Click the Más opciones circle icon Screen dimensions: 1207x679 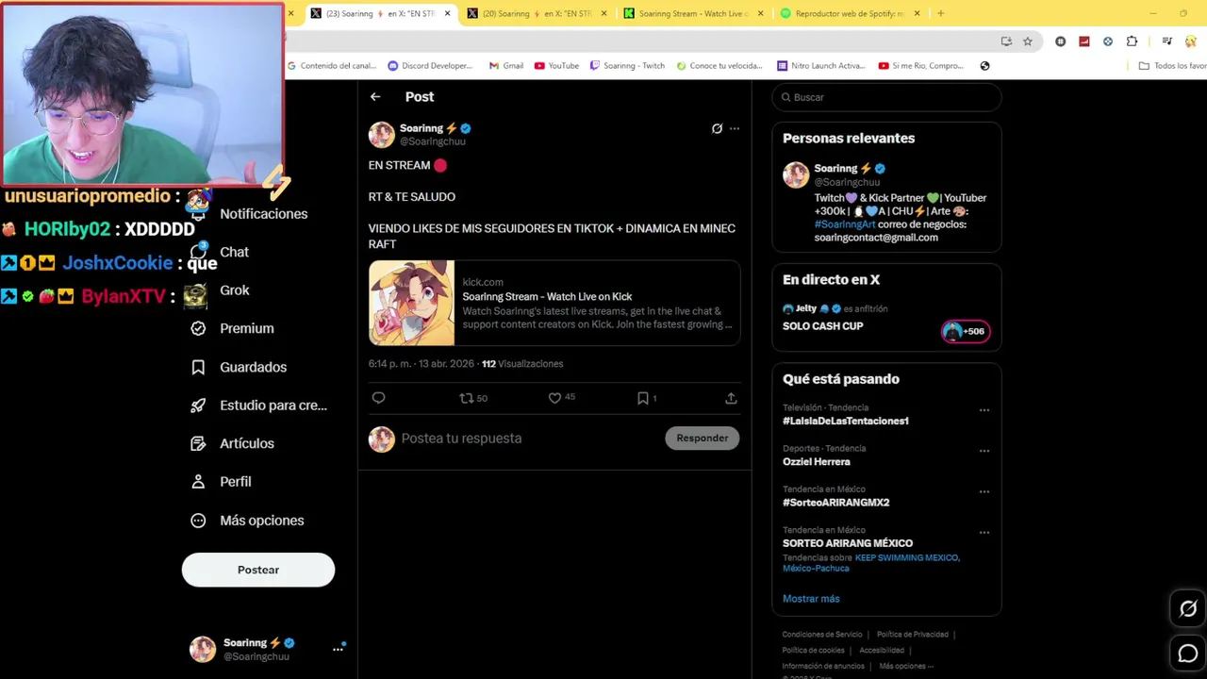pyautogui.click(x=198, y=521)
